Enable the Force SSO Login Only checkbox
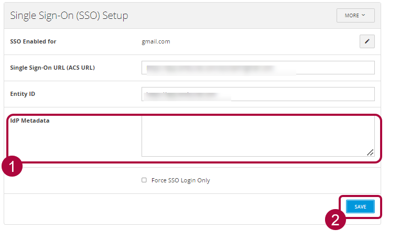The image size is (400, 240). pos(144,180)
